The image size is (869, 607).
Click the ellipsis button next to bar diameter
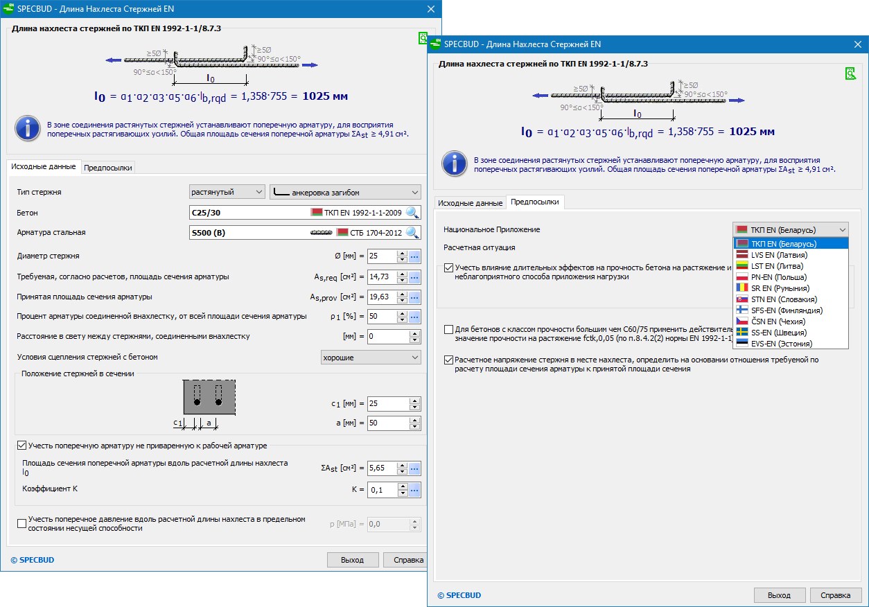tap(414, 256)
